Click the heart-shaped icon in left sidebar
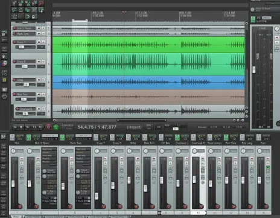This screenshot has width=280, height=218. pos(4,97)
